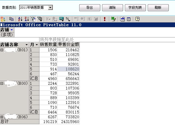Viewport: 175px width, 125px height.
Task: Select cell value 2244
Action: 48,83
